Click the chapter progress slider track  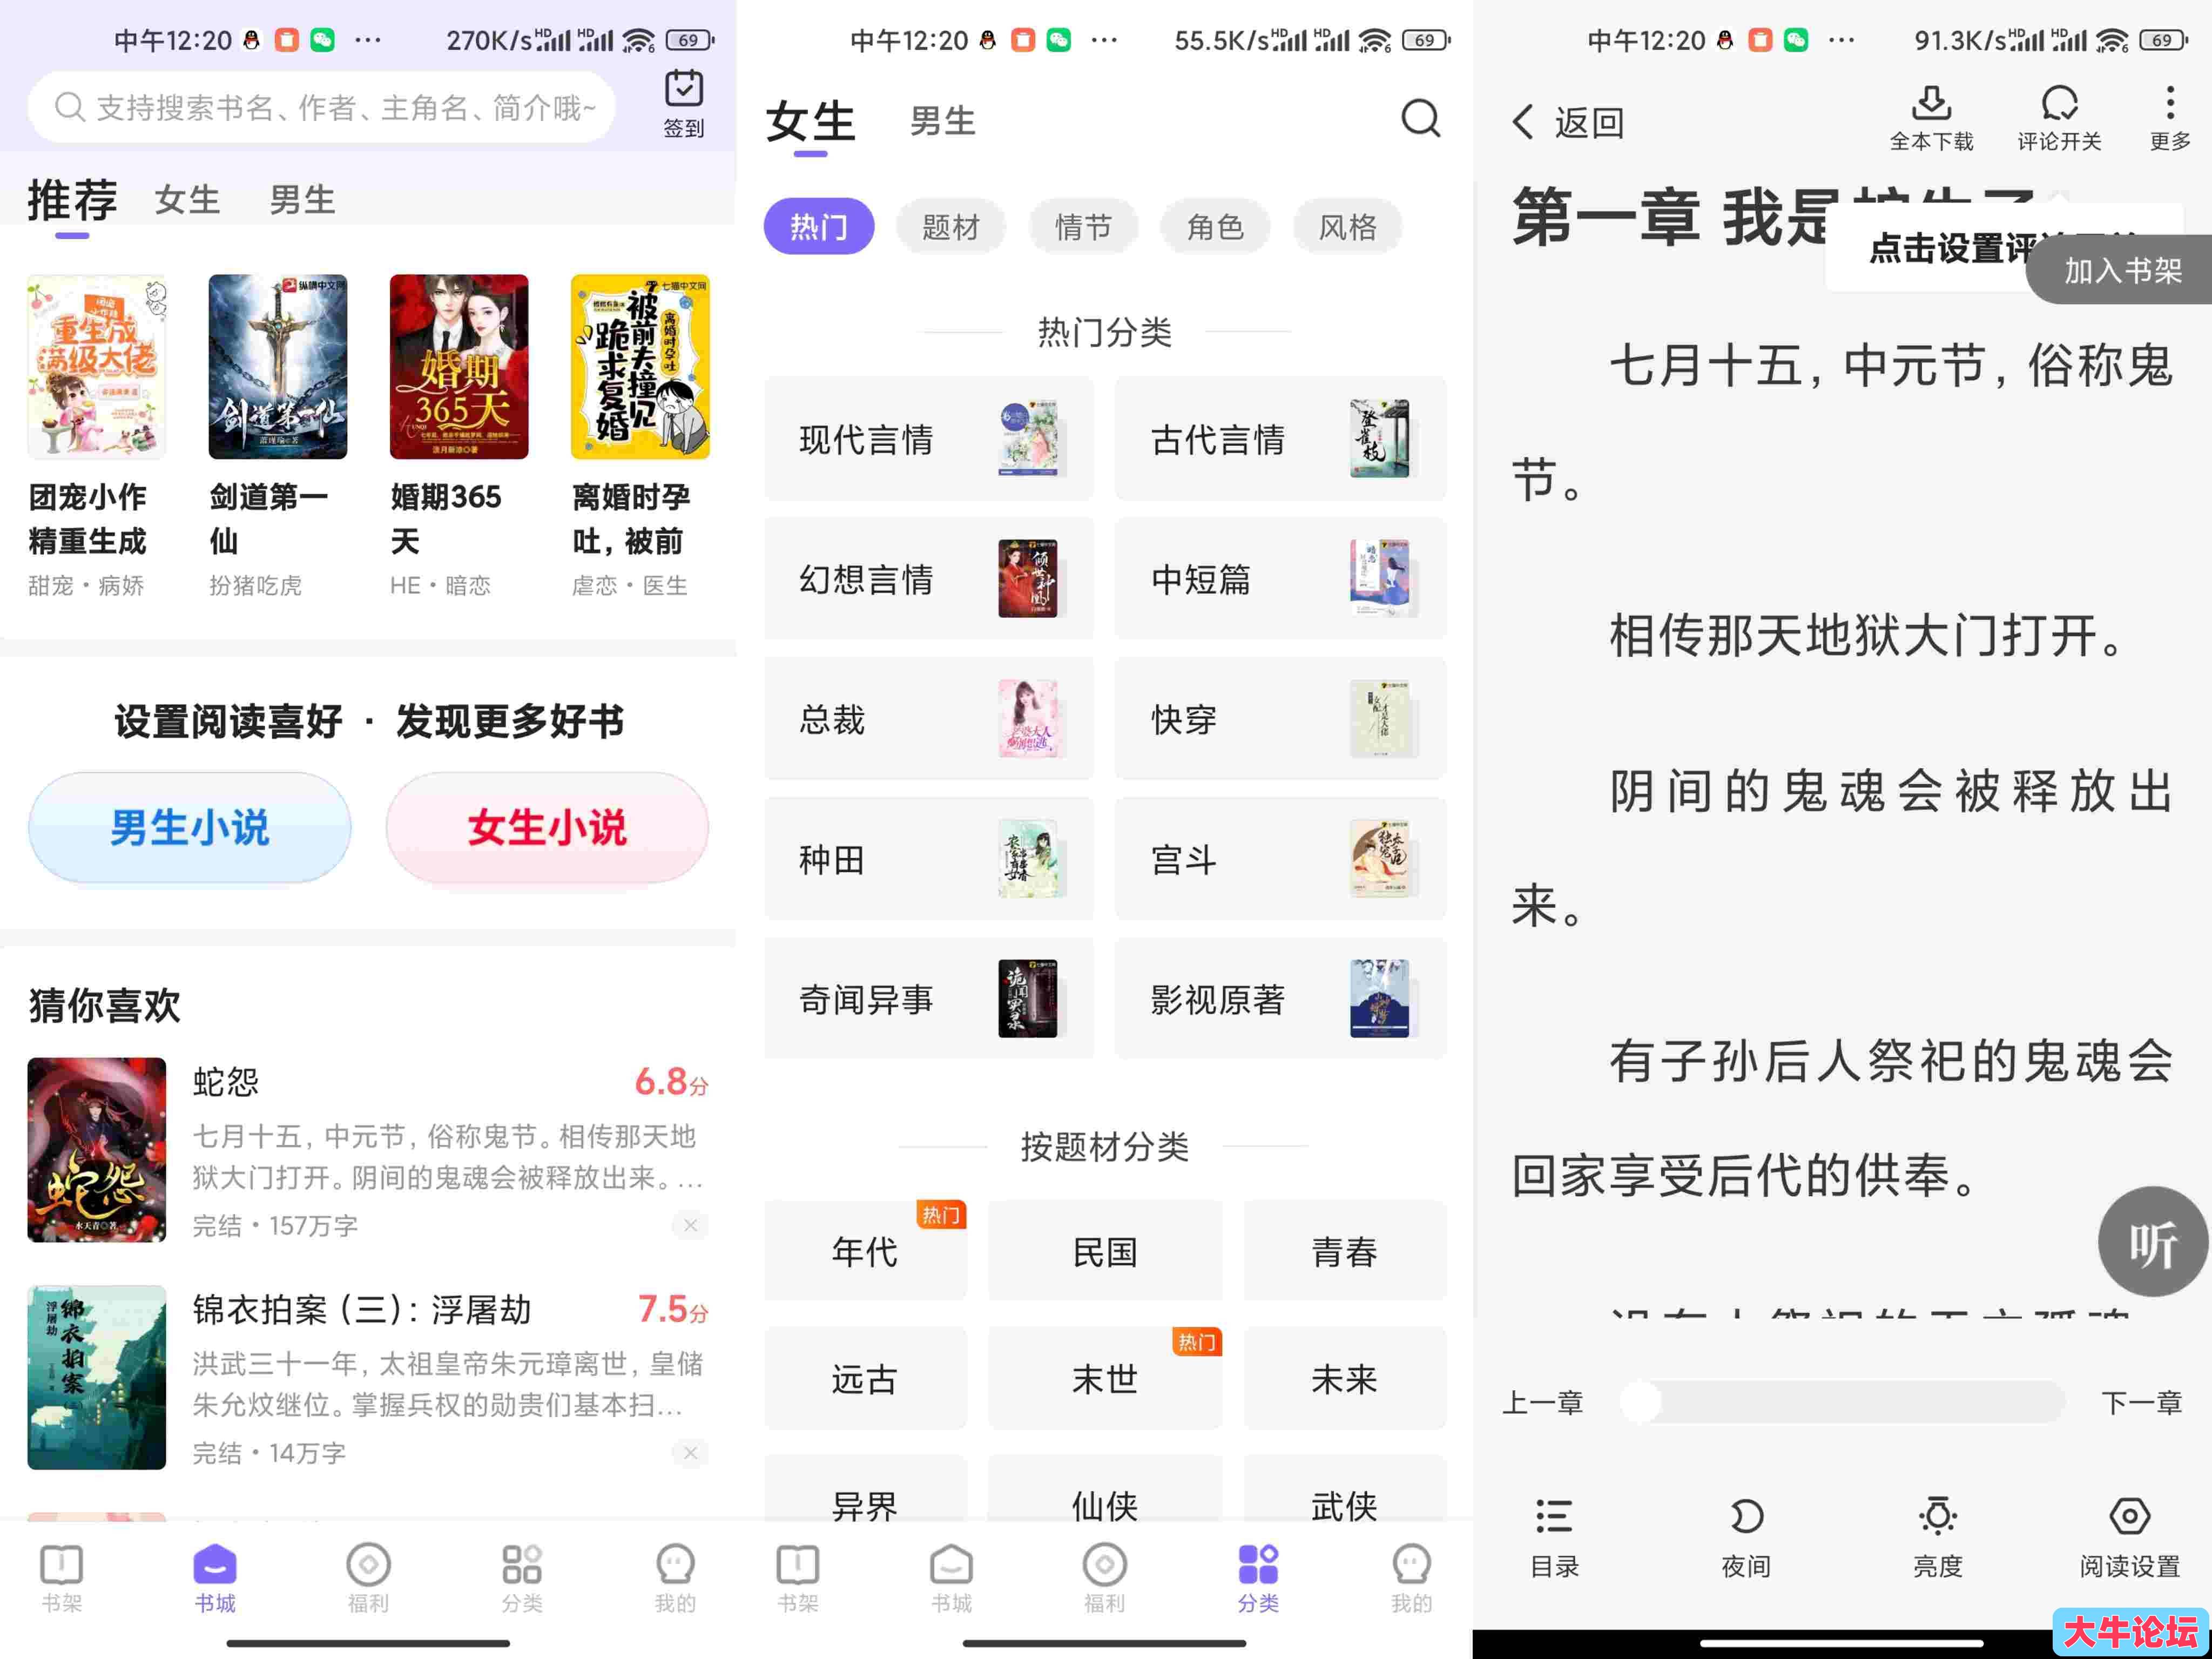click(1850, 1402)
